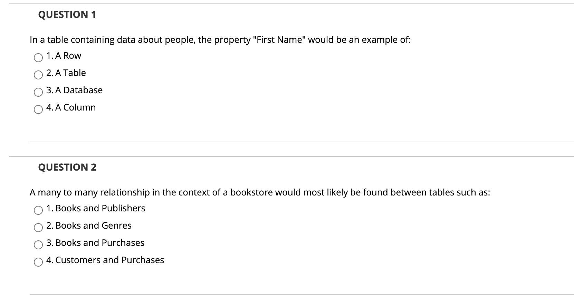
Task: Click the Question 2 prompt text
Action: [x=260, y=192]
